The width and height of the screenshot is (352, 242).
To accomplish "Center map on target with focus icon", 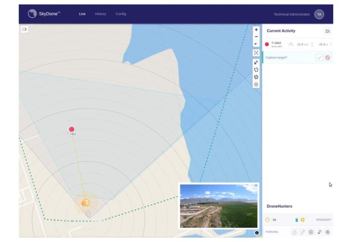I will pos(256,53).
